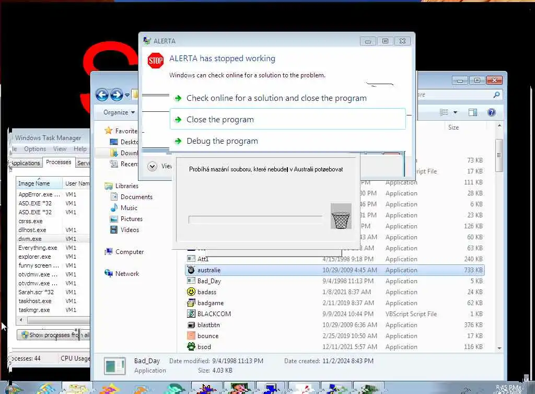Viewport: 535px width, 394px height.
Task: Select csrss.exe process row
Action: click(54, 221)
